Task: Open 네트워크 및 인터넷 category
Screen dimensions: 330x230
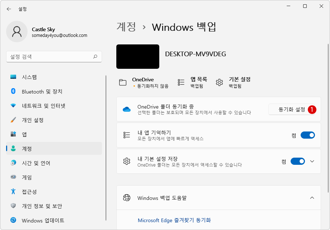Action: click(54, 106)
